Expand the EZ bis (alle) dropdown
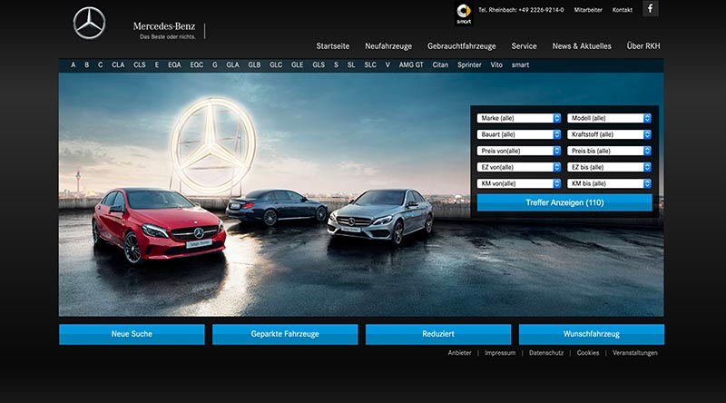The width and height of the screenshot is (726, 403). tap(609, 167)
